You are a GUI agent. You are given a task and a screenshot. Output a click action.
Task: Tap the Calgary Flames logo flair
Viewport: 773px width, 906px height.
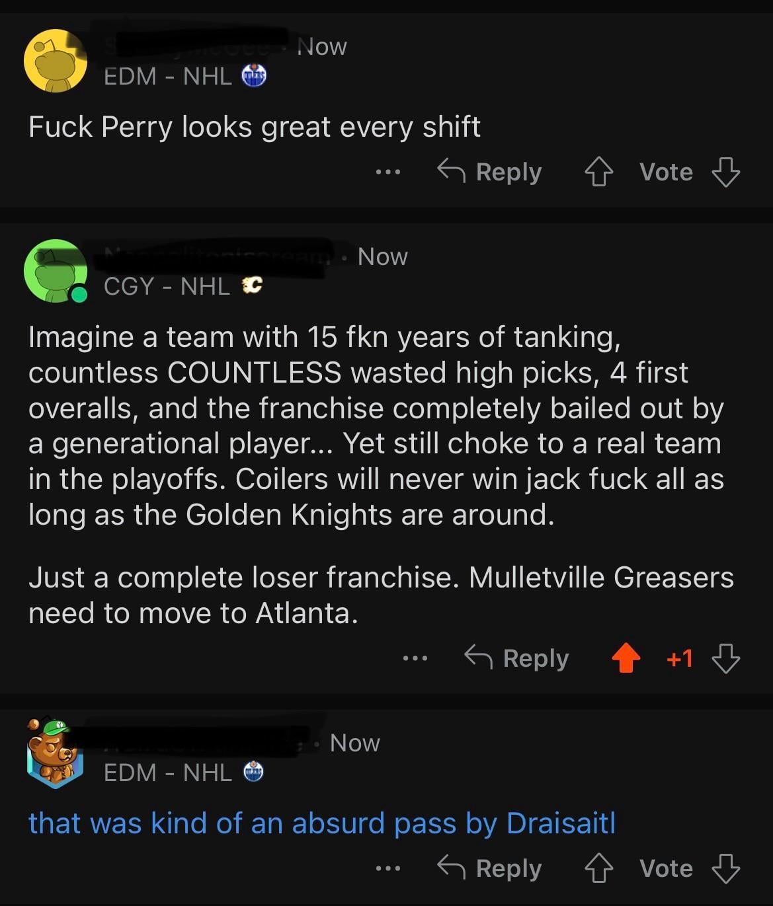coord(252,286)
